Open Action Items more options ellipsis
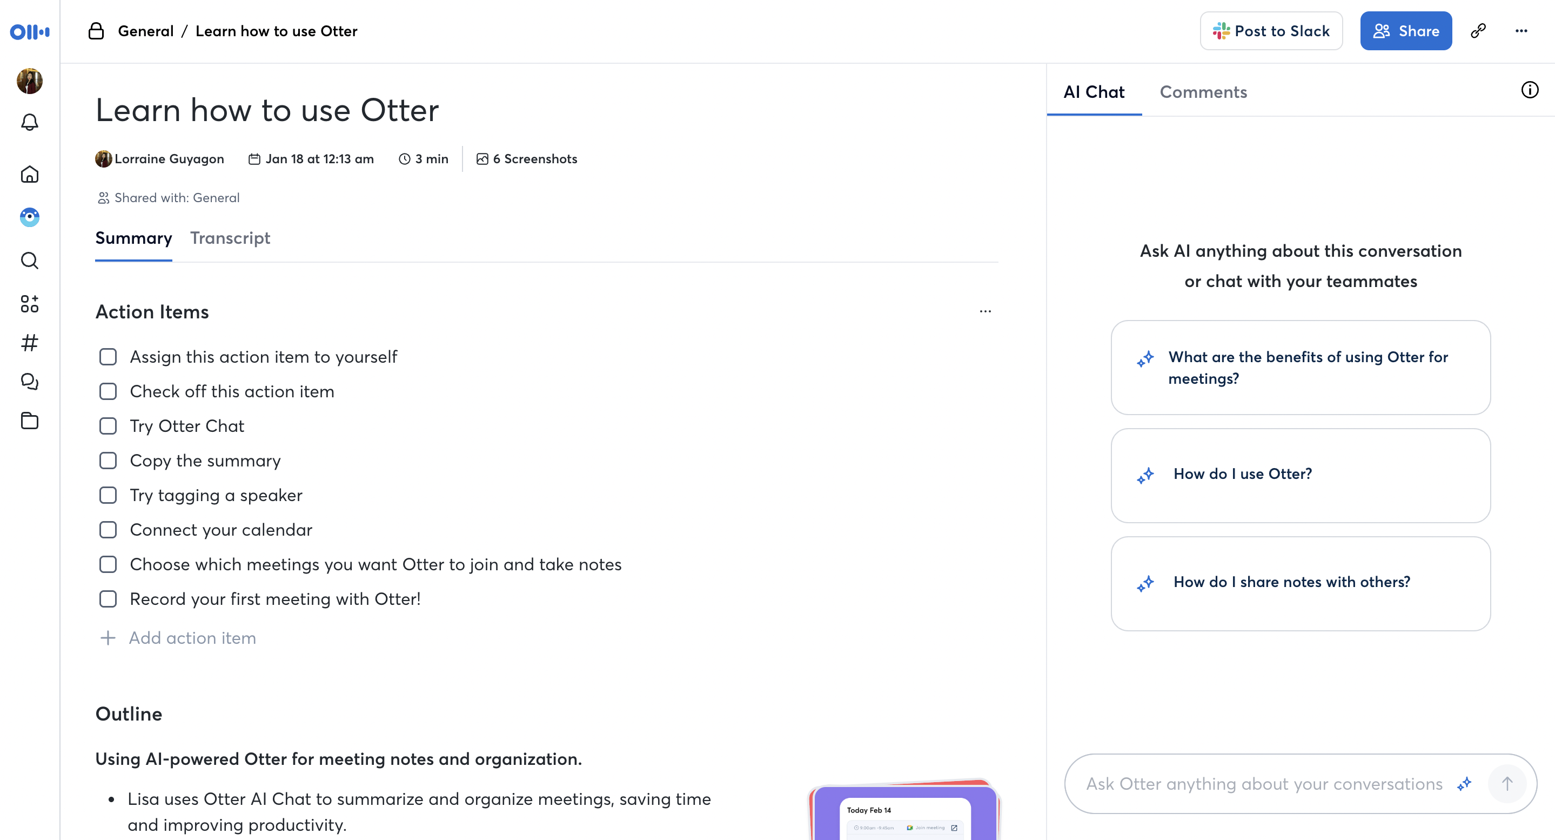 985,311
